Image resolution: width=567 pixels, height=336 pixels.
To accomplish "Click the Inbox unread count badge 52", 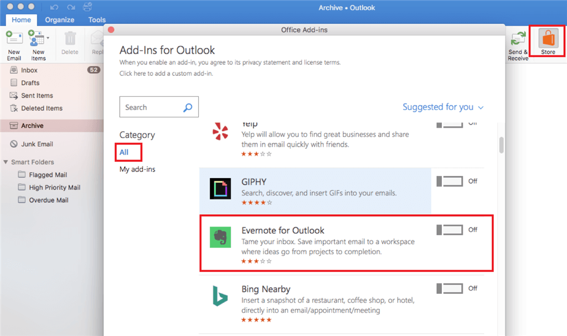I will pos(94,70).
